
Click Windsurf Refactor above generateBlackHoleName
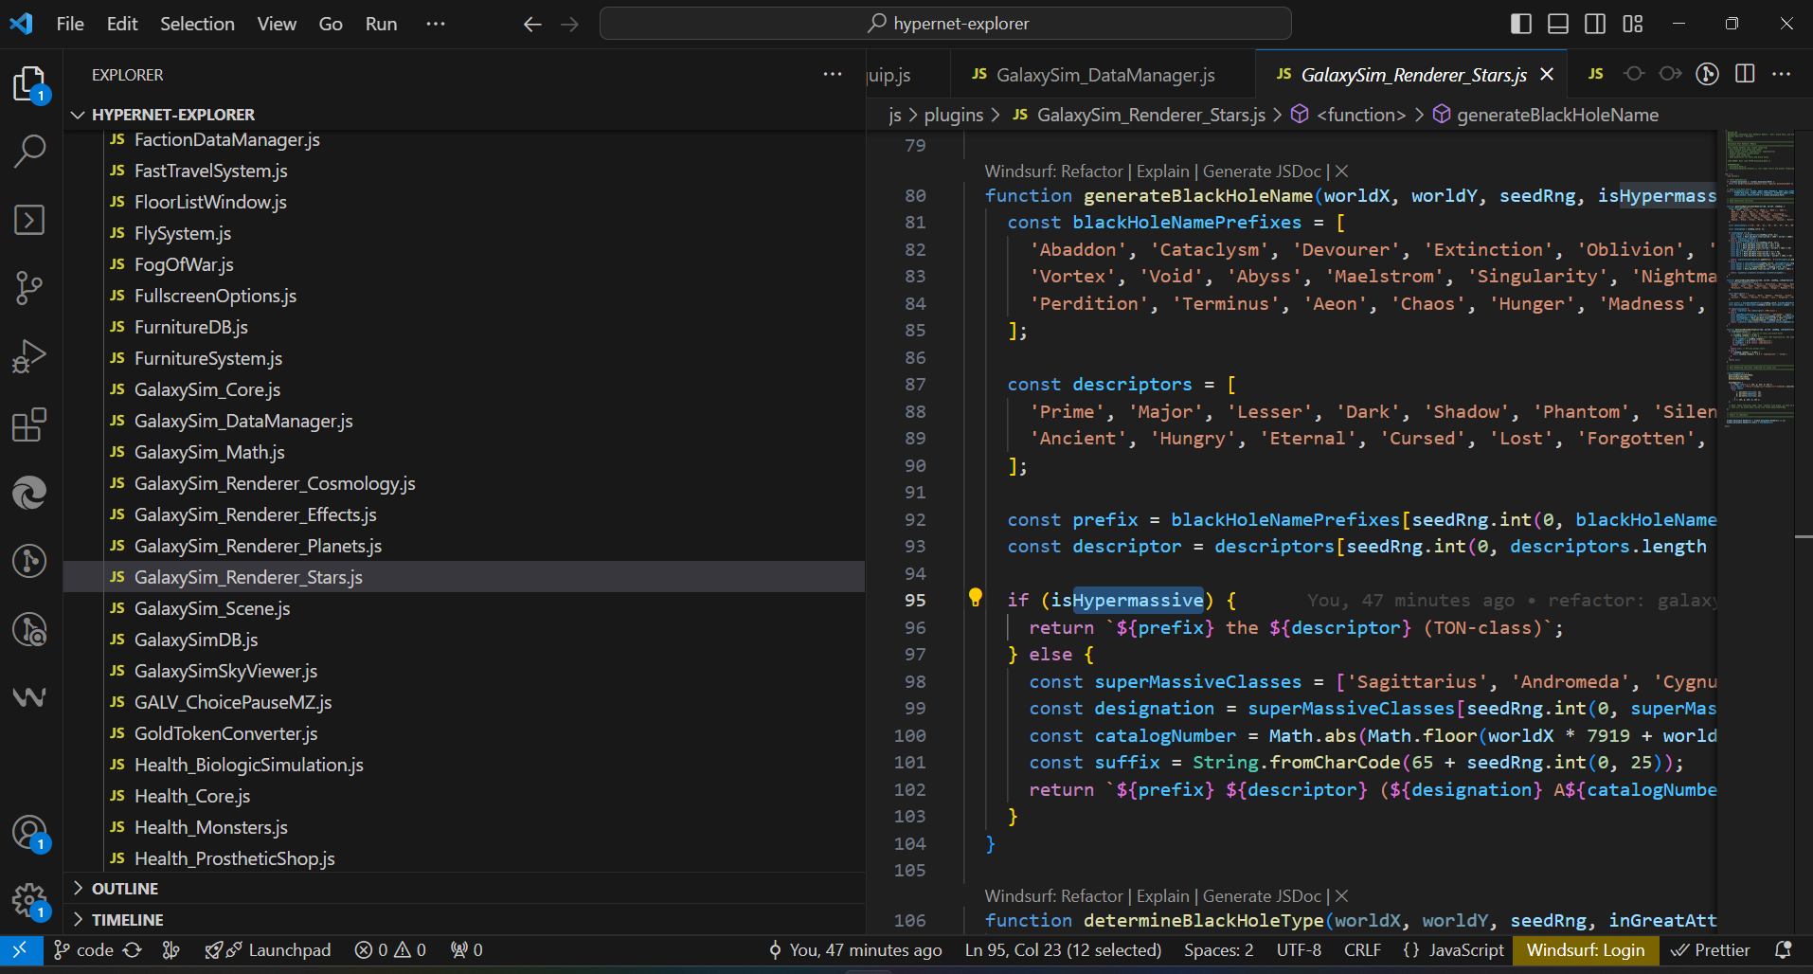pyautogui.click(x=1053, y=171)
